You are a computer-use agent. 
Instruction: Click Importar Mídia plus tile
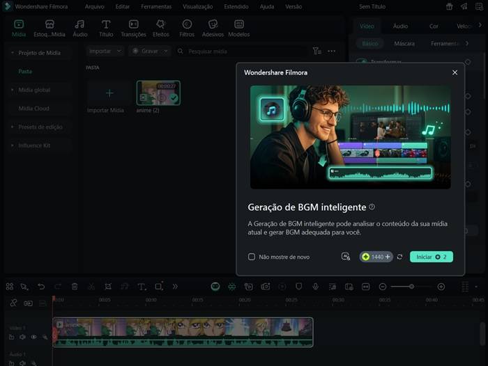[x=109, y=93]
